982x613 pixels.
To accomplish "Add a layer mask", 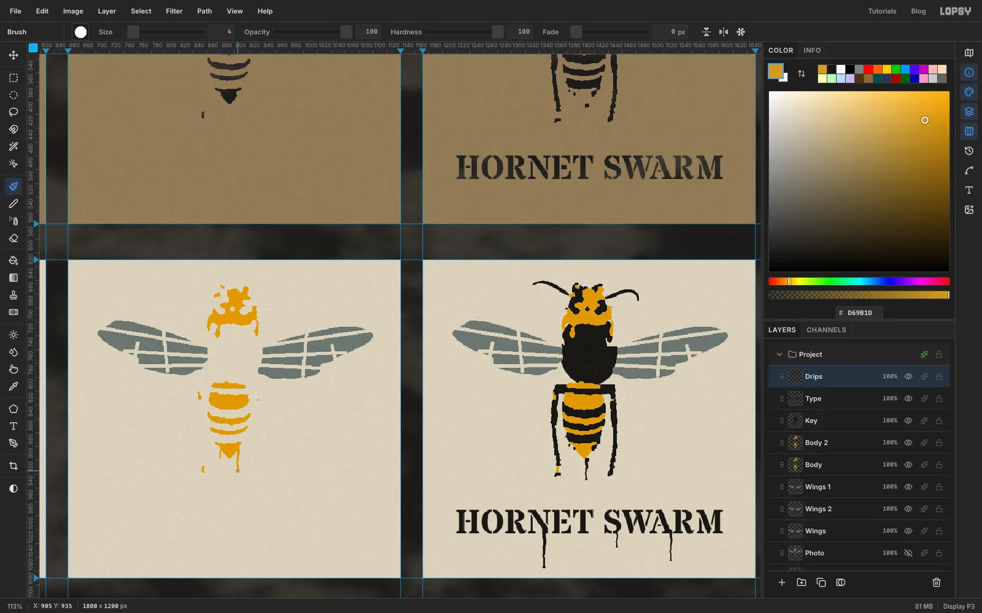I will tap(841, 582).
